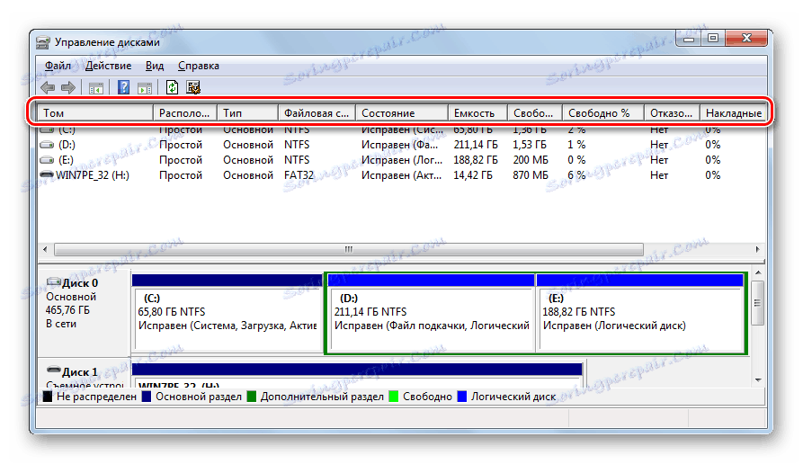Click the green-arrows Refresh toolbar icon
This screenshot has width=803, height=464.
[x=172, y=87]
